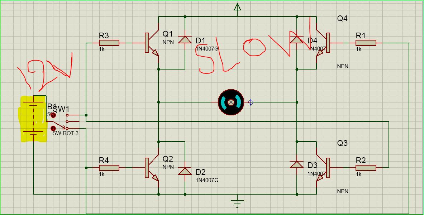This screenshot has height=215, width=424.
Task: Click the R2 reference label
Action: coord(361,161)
